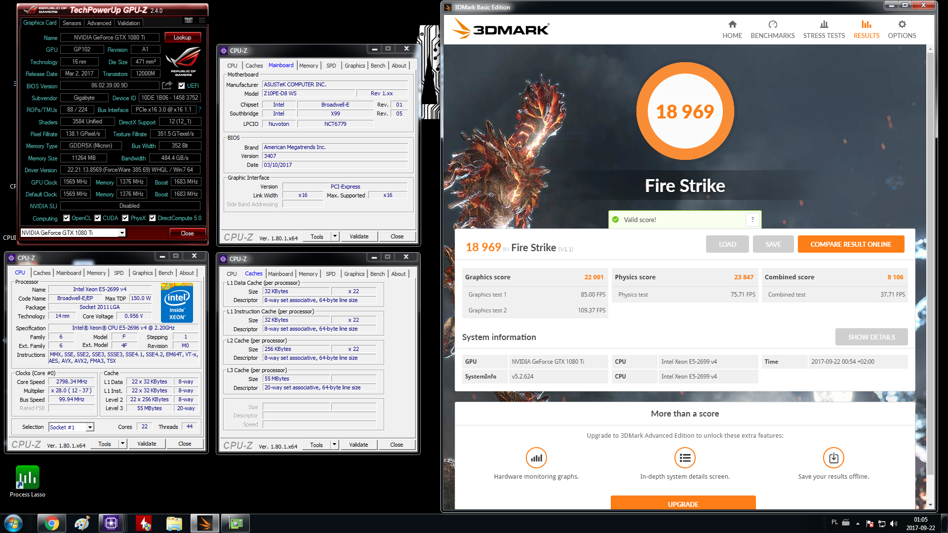The width and height of the screenshot is (948, 533).
Task: Toggle the CUDA checkbox
Action: click(98, 218)
